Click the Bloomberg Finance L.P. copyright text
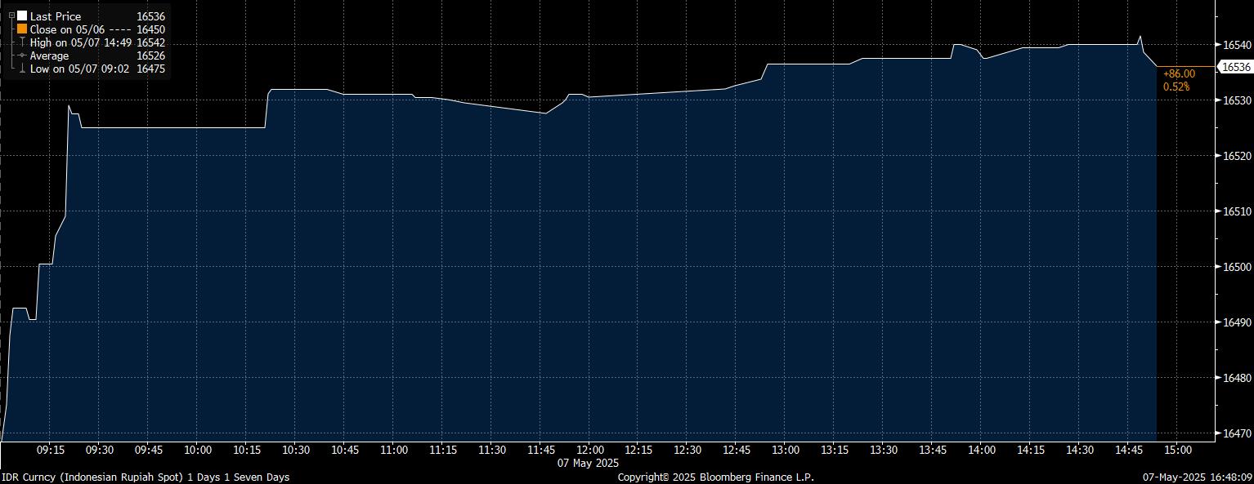 point(715,477)
